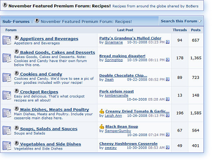Open the Creamy Dried Tomato & Garlic... thread
The image size is (212, 161).
(137, 111)
